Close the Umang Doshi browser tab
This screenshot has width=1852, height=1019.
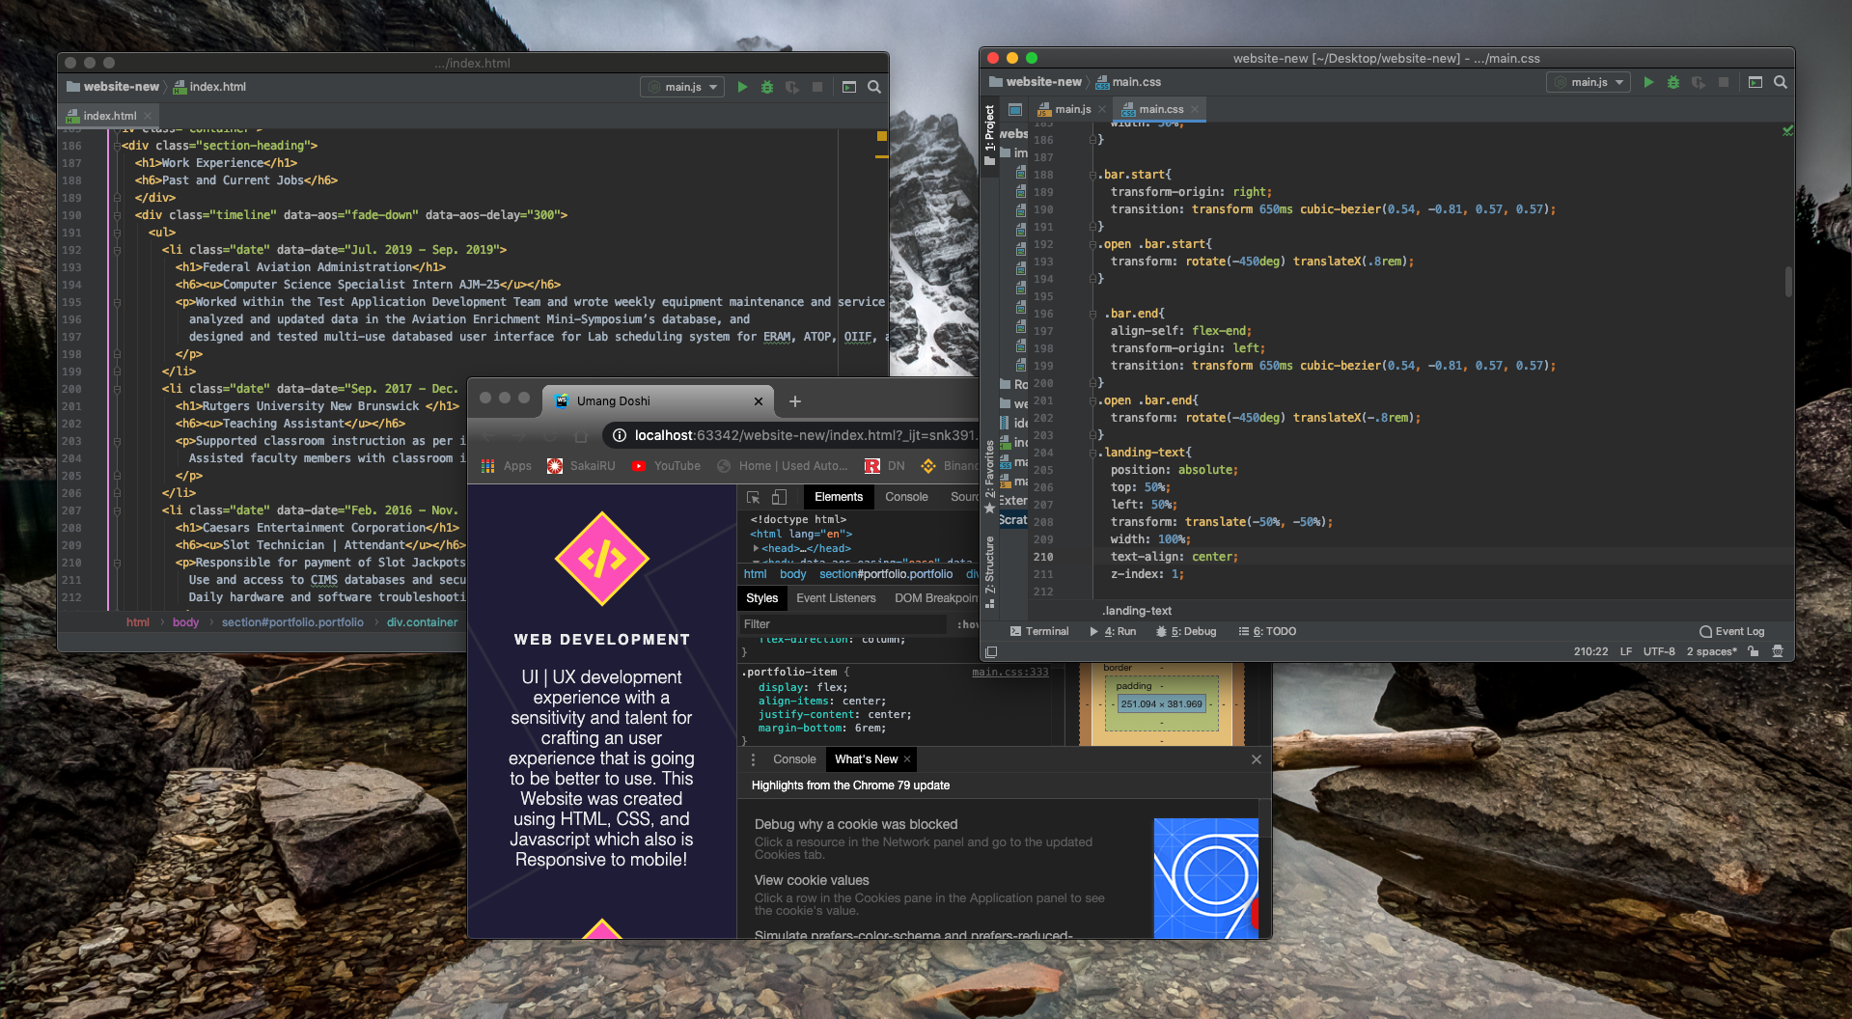point(759,401)
